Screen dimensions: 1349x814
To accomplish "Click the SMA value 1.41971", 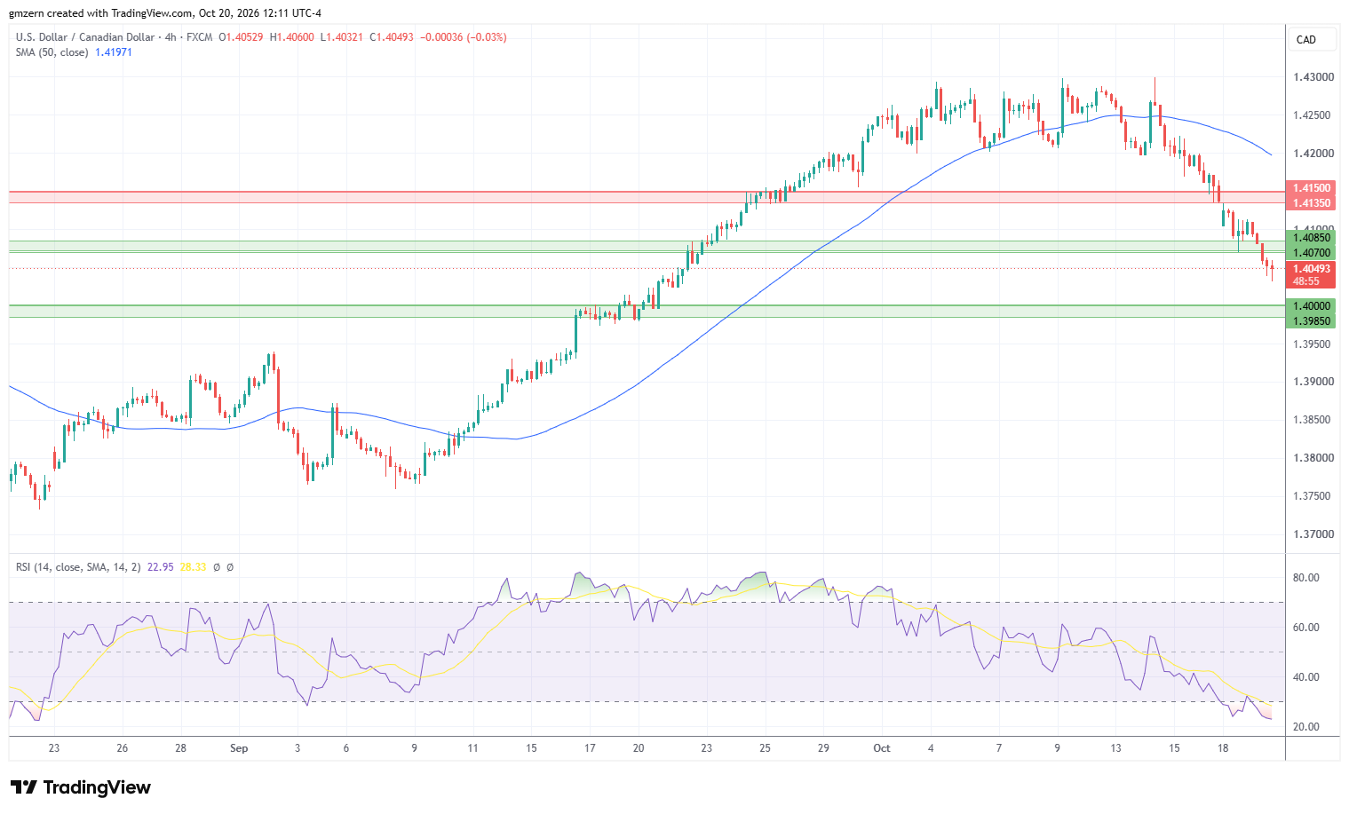I will 114,52.
